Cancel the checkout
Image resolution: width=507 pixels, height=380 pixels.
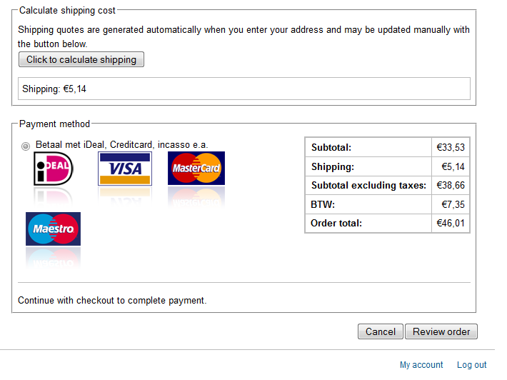(x=380, y=331)
